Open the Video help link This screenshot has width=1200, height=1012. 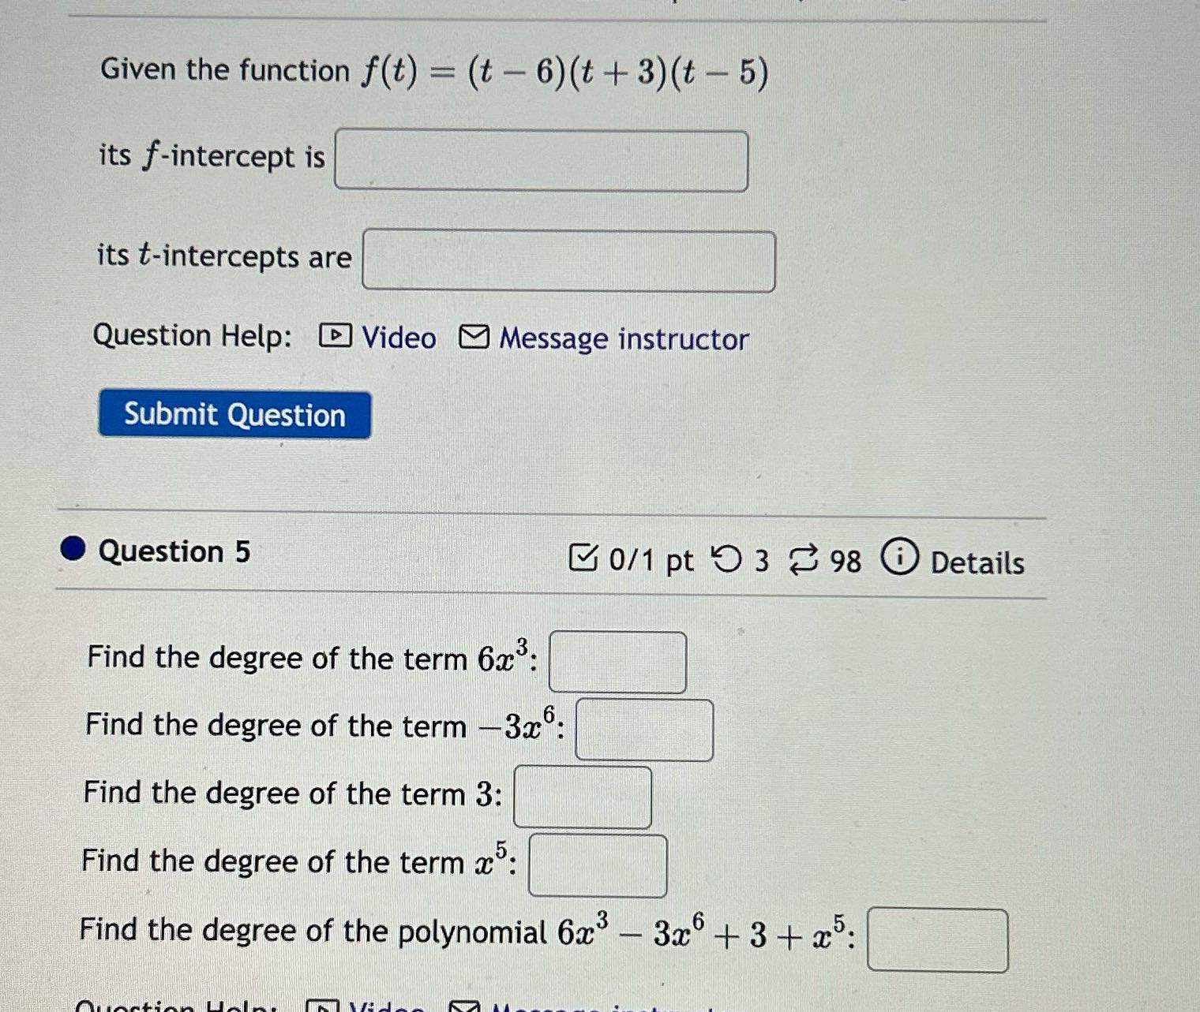pos(399,337)
